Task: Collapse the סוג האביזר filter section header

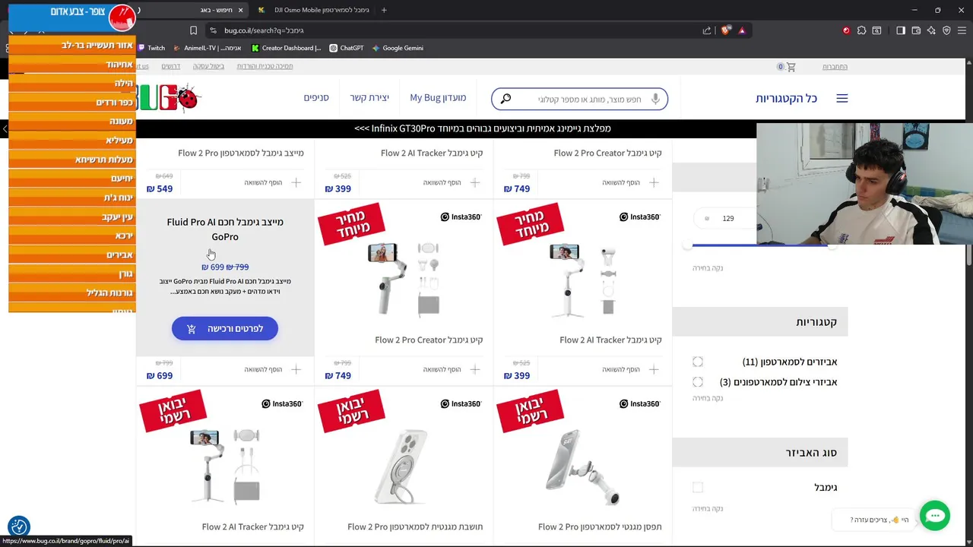Action: tap(760, 453)
